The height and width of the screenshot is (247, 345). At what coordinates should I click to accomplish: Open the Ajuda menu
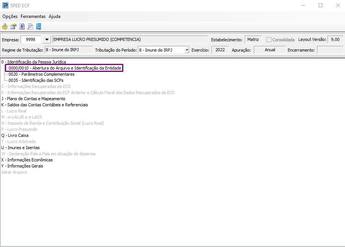point(55,16)
